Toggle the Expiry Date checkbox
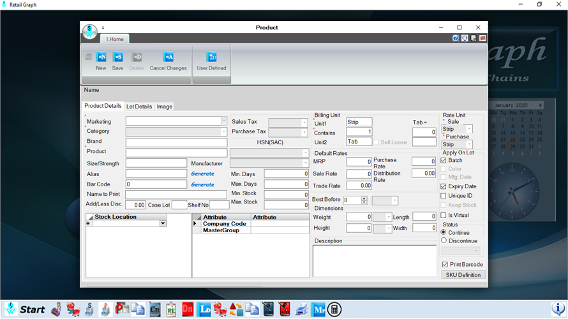This screenshot has height=319, width=568. click(444, 186)
